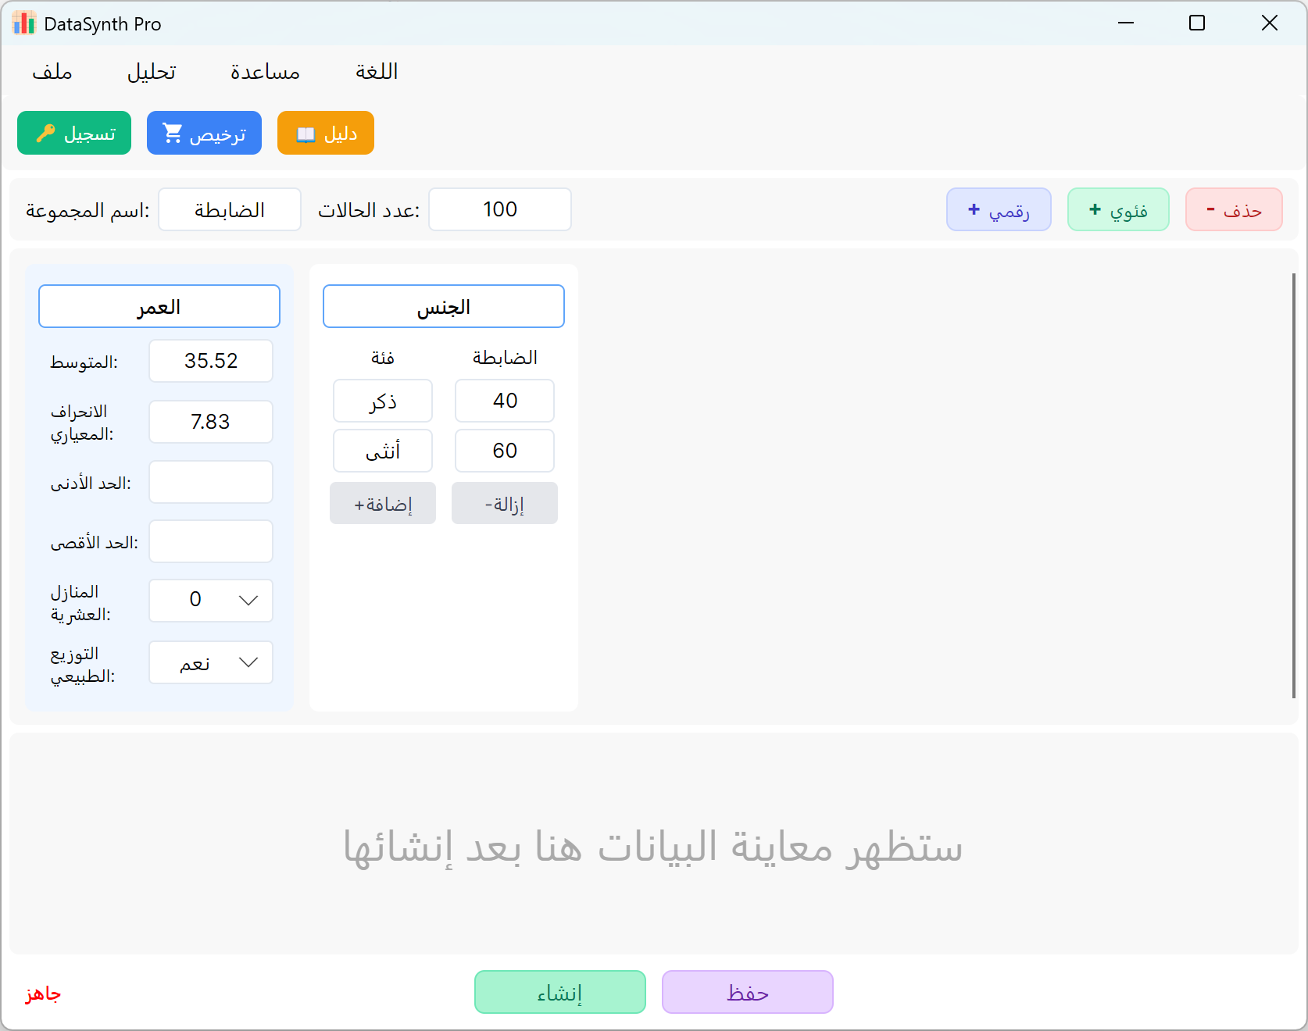Click the category field أنثى
This screenshot has width=1308, height=1031.
[383, 451]
